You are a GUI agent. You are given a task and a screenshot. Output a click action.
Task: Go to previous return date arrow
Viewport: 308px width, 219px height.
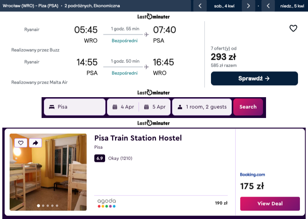click(x=268, y=6)
